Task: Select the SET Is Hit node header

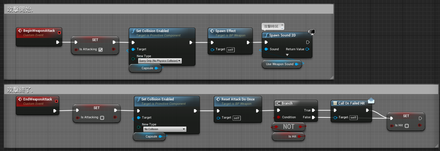Action: [x=406, y=116]
